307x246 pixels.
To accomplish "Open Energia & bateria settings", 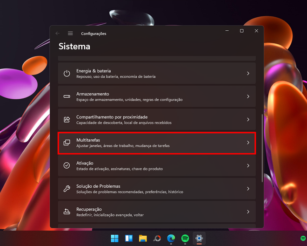I will pyautogui.click(x=157, y=73).
